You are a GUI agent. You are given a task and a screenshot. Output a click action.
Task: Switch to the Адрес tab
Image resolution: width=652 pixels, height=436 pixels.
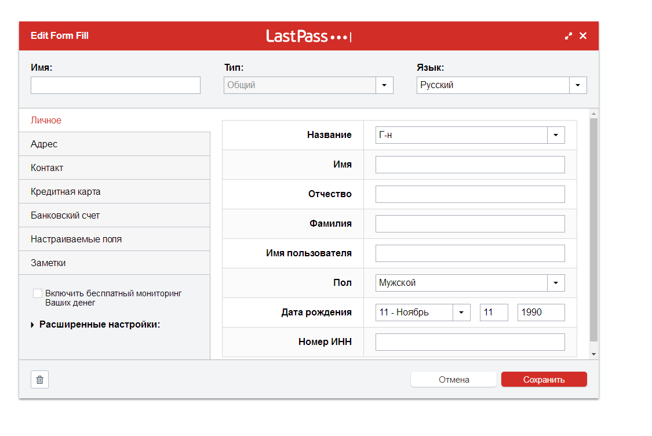[114, 144]
